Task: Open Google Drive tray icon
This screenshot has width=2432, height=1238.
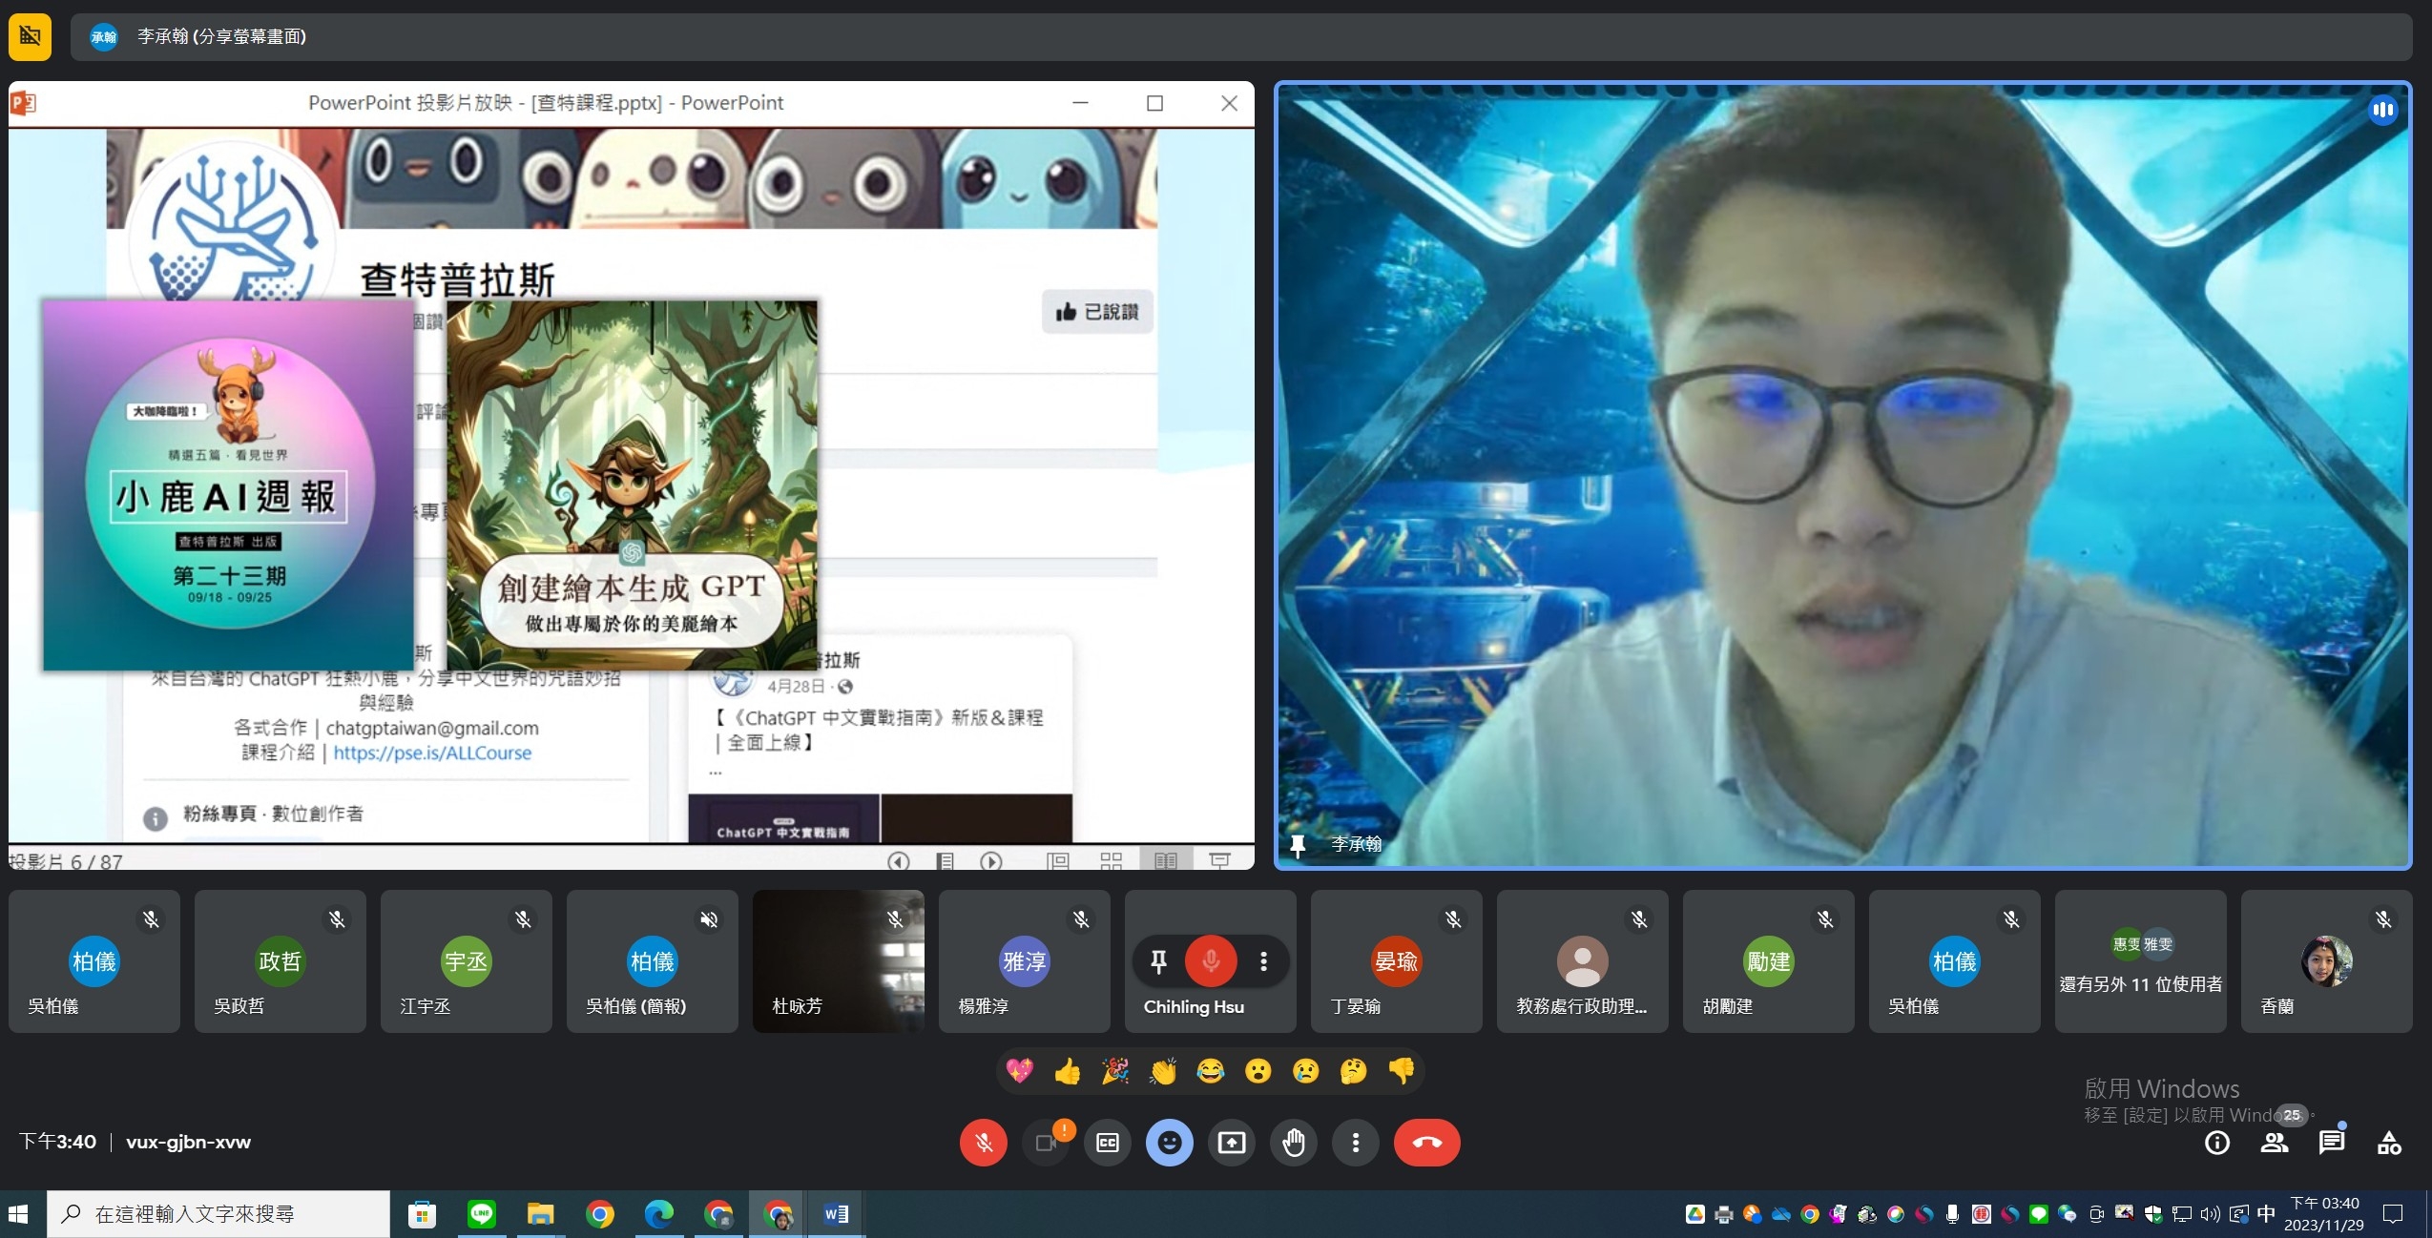Action: tap(1695, 1214)
